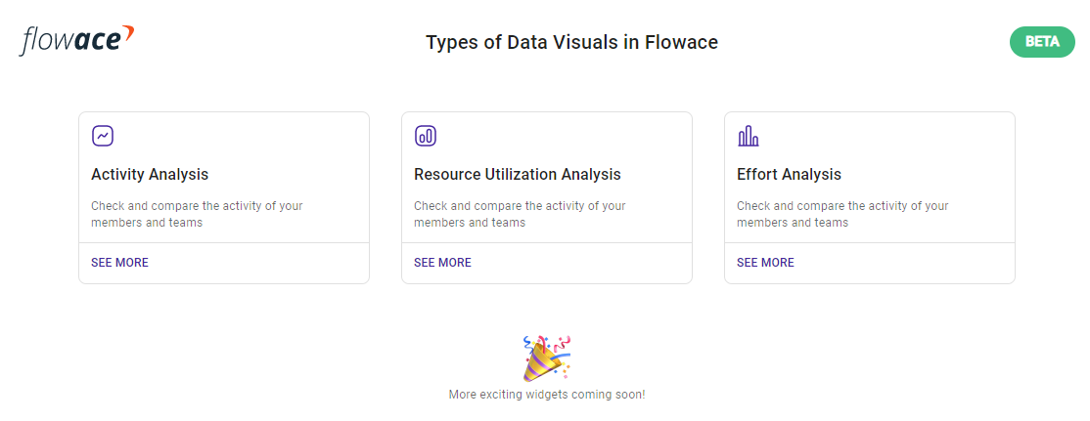Click the Flowace logo wordmark
1090x421 pixels.
[76, 40]
